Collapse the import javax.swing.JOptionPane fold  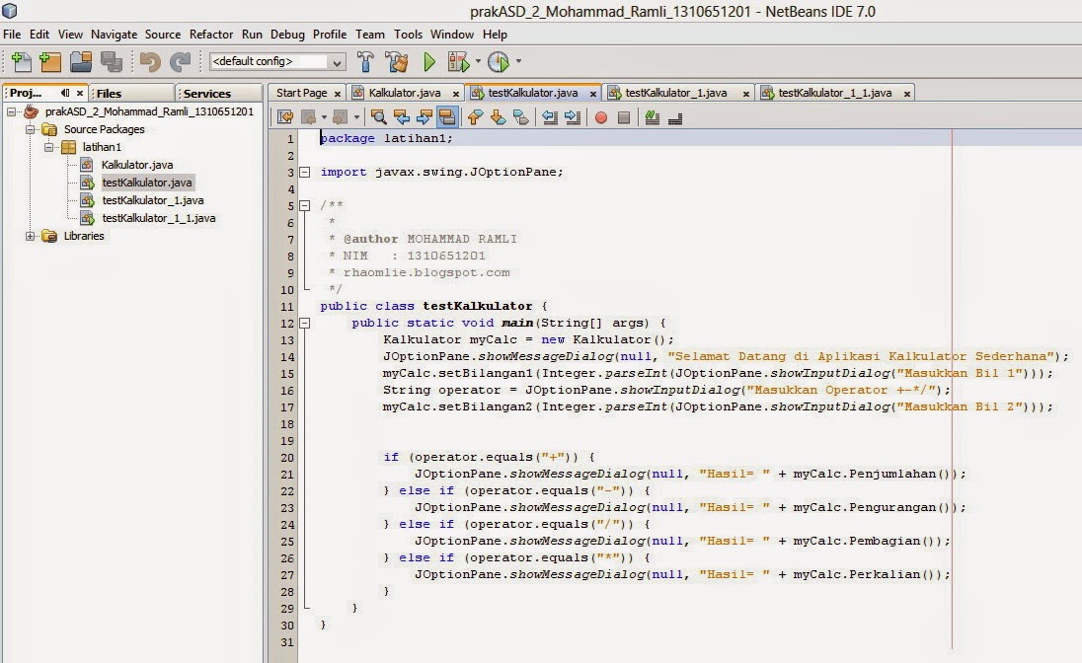click(x=305, y=171)
